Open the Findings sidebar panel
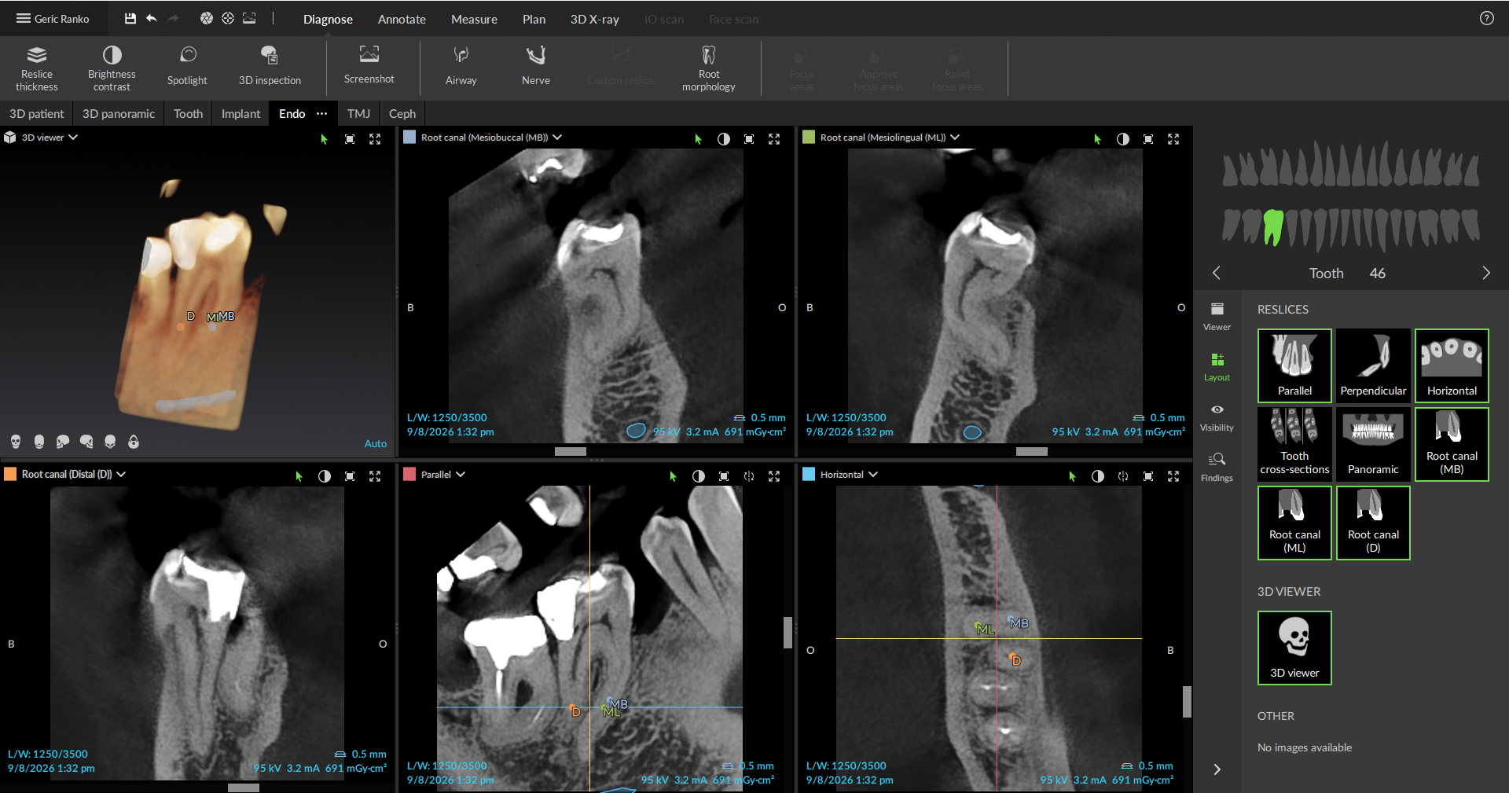 point(1217,467)
